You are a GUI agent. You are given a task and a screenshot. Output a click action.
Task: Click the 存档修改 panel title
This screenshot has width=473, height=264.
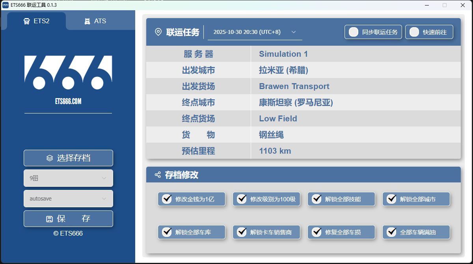pos(182,175)
